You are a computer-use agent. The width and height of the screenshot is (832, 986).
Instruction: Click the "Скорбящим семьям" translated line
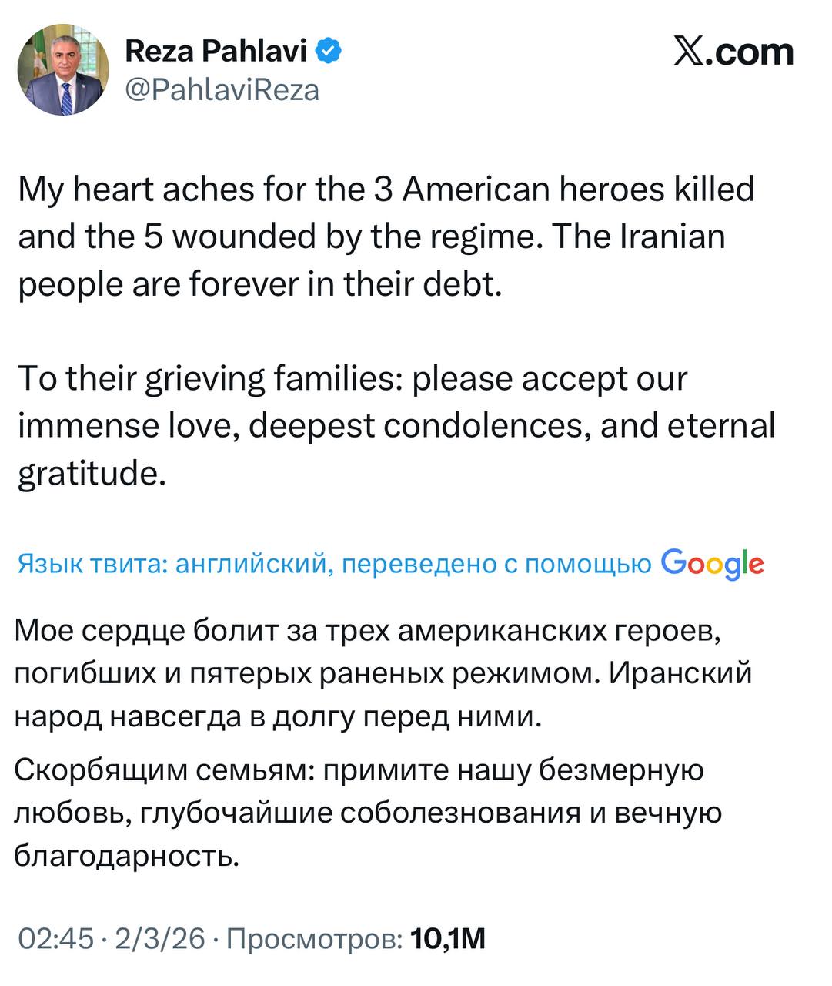pos(359,770)
